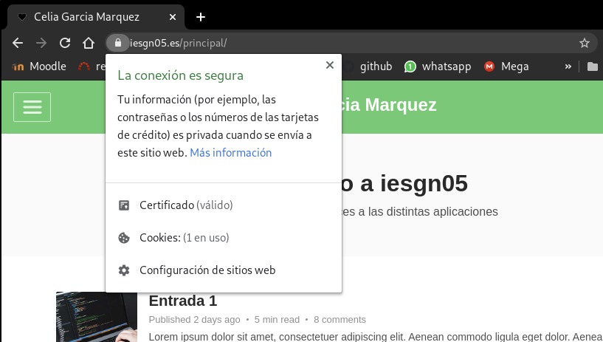The image size is (603, 342).
Task: Click the cookie icon in popup
Action: (x=124, y=238)
